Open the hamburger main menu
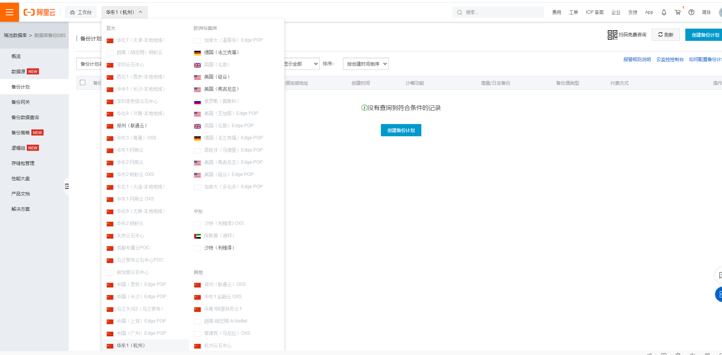The image size is (722, 355). (10, 12)
